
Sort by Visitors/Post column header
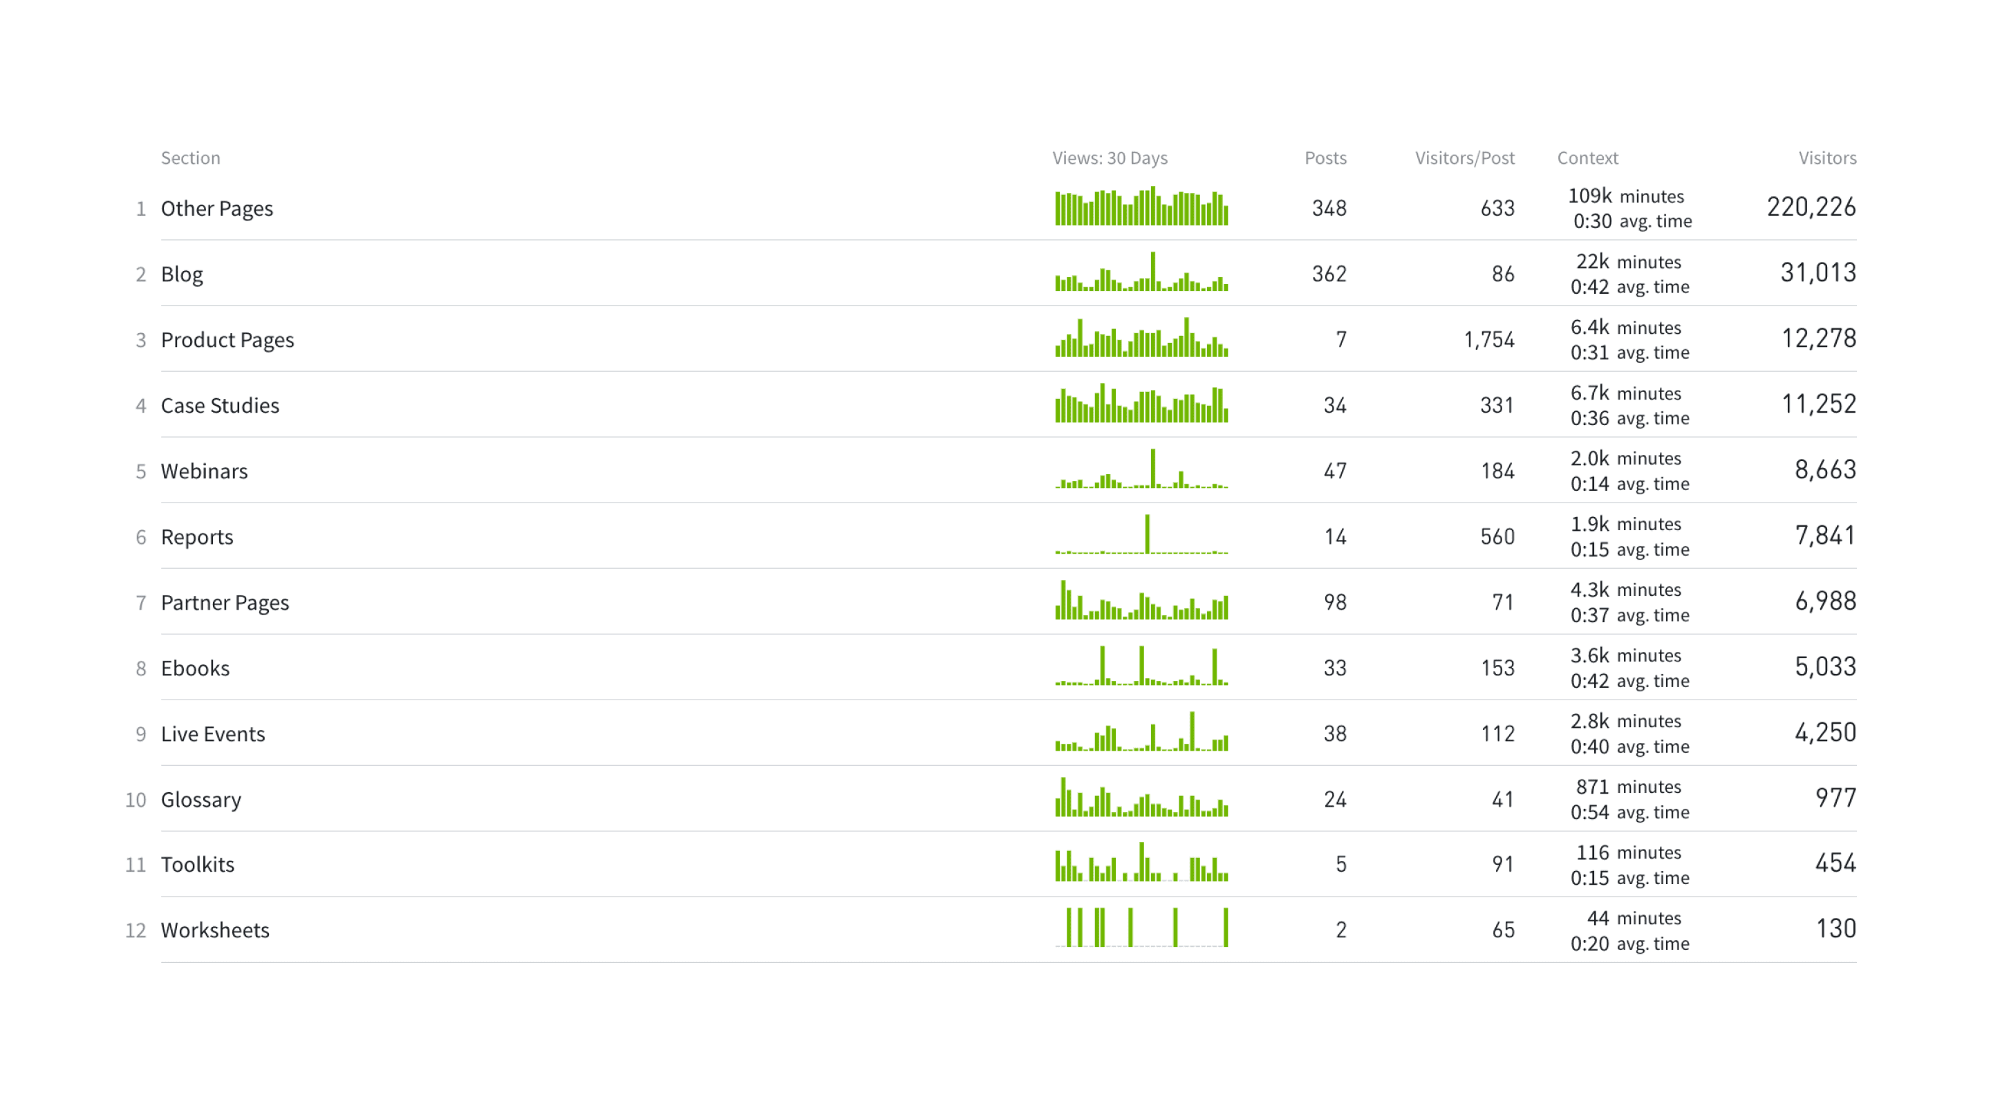pyautogui.click(x=1464, y=158)
